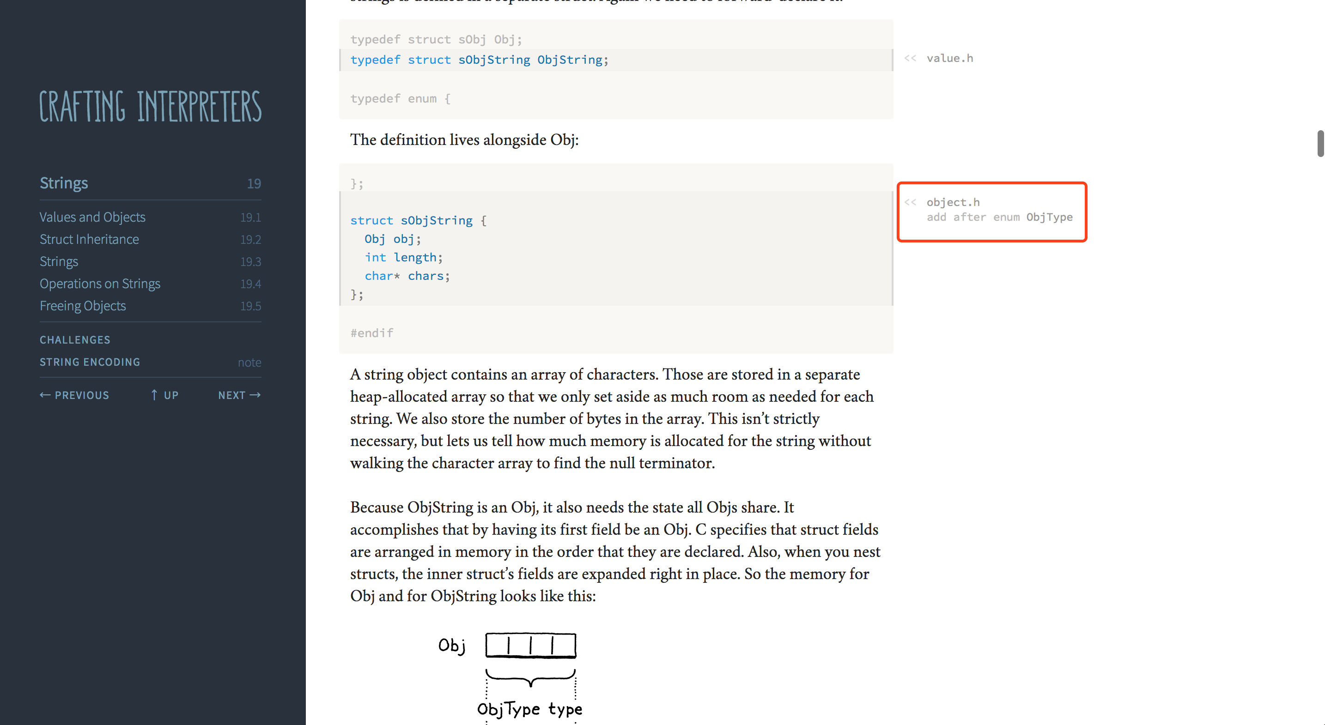Viewport: 1325px width, 725px height.
Task: Click the Crafting Interpreters logo
Action: coord(150,106)
